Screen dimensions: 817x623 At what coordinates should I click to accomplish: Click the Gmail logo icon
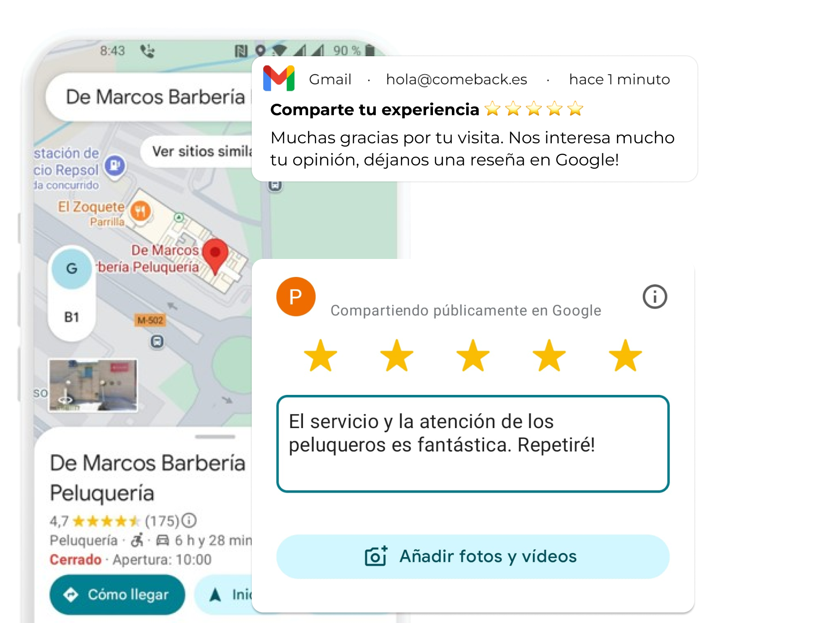pos(278,78)
